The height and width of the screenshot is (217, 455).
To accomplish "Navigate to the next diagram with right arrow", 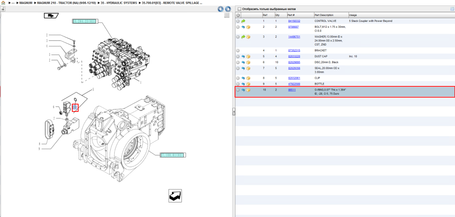I will [228, 9].
